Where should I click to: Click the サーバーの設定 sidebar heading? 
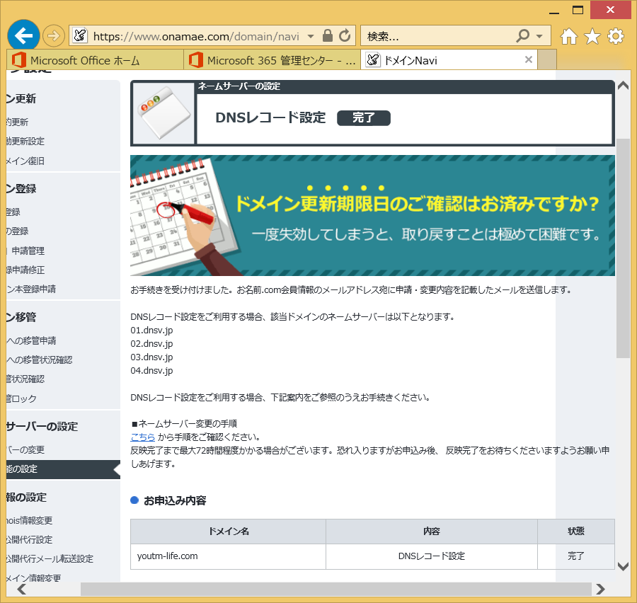tap(42, 426)
